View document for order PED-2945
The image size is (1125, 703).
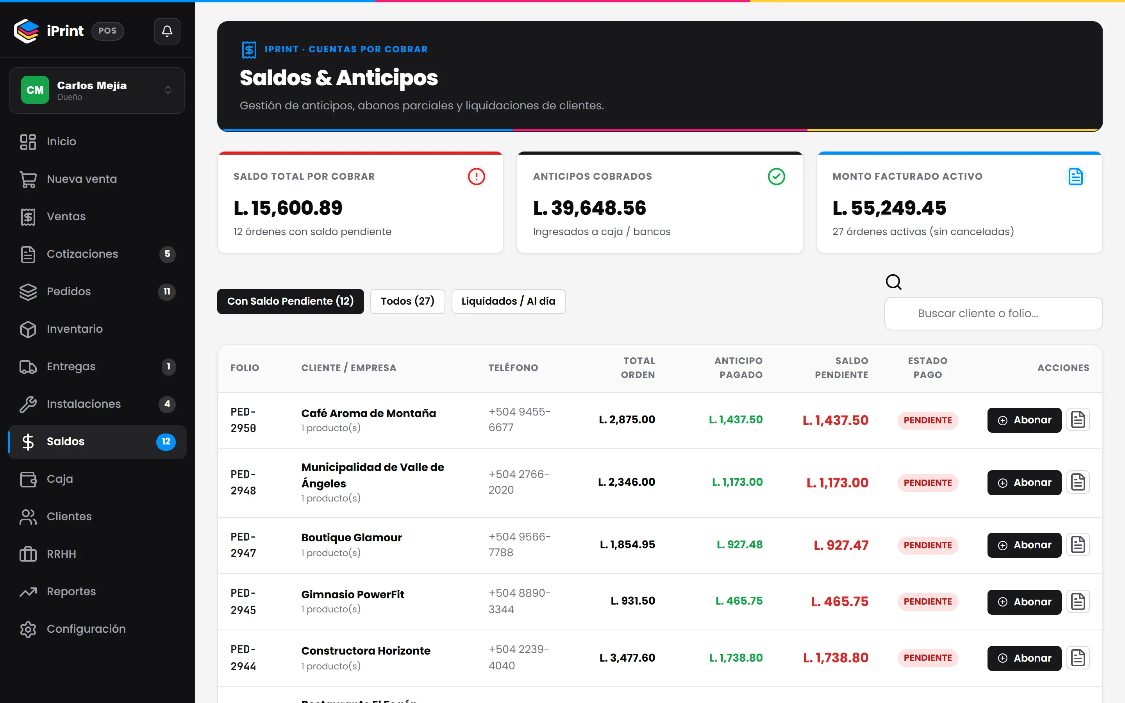click(1078, 602)
